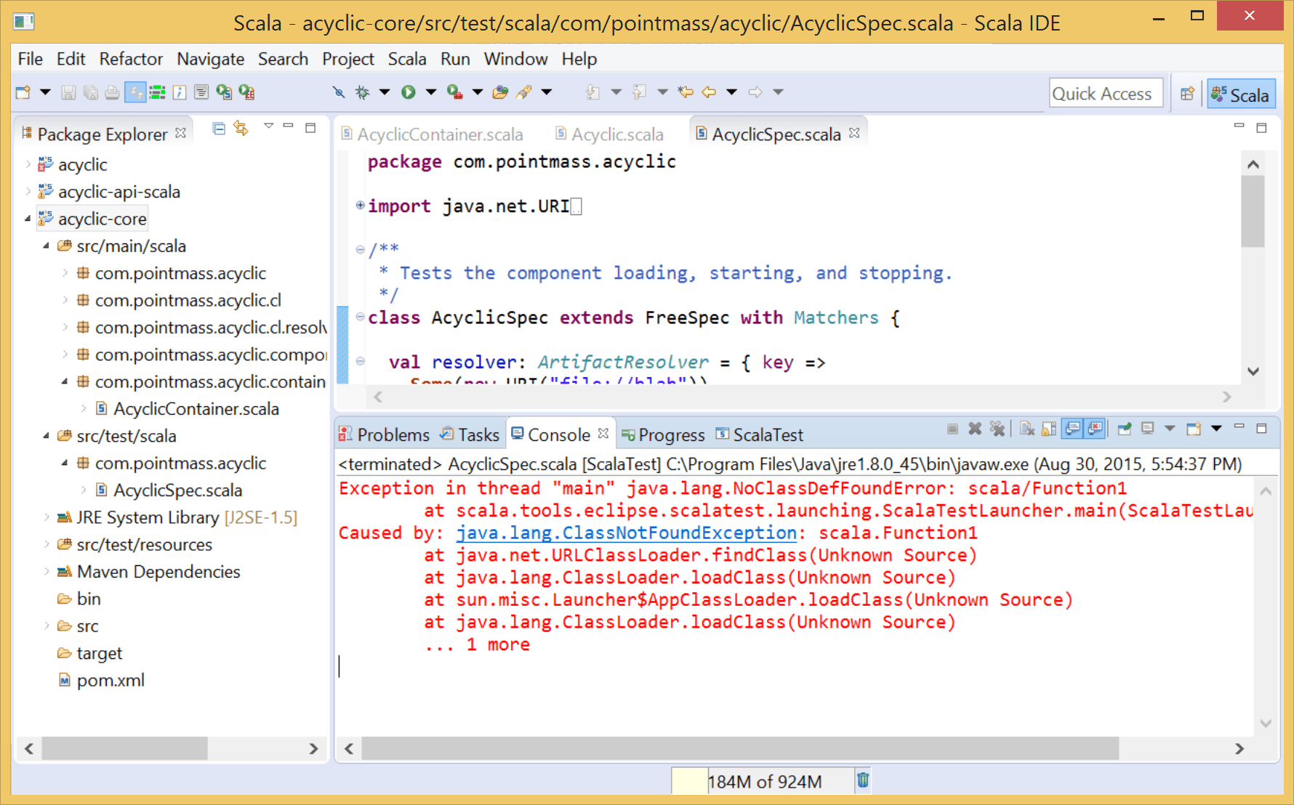Open the Run button dropdown arrow

(431, 92)
